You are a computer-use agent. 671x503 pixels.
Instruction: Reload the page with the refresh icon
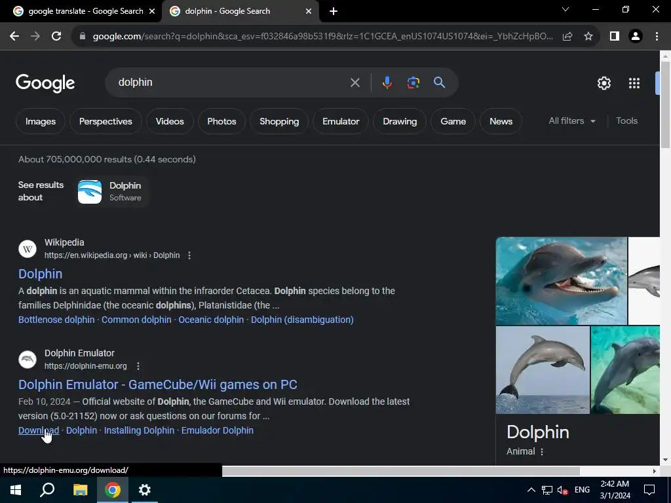pyautogui.click(x=56, y=37)
